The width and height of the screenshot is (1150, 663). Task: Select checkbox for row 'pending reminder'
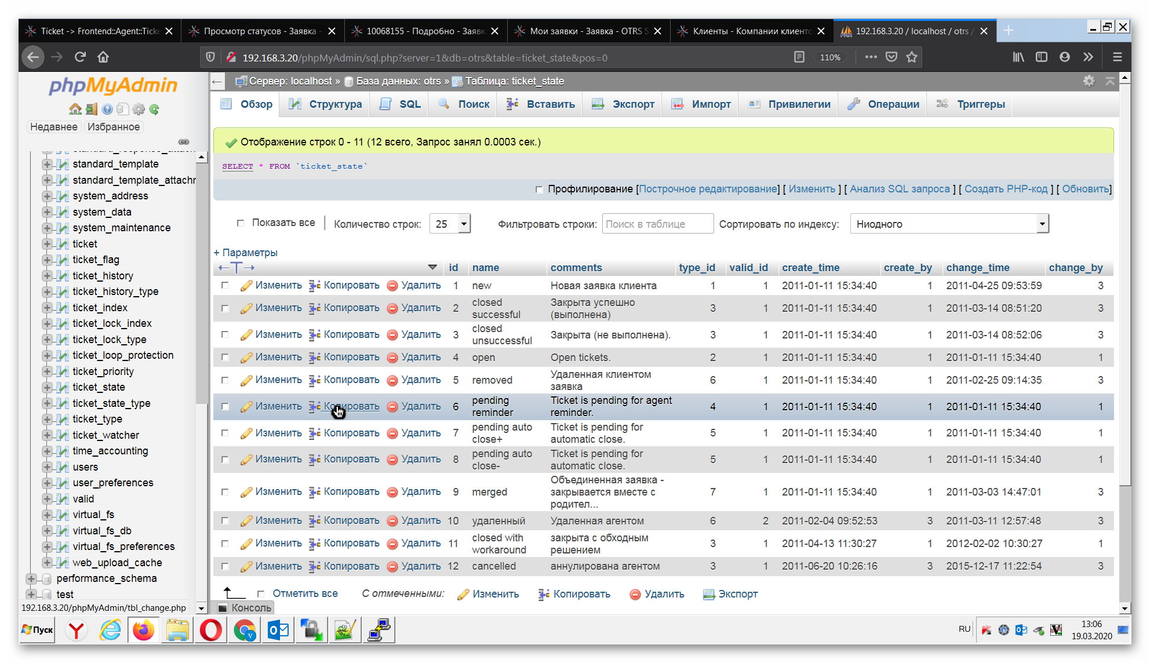pyautogui.click(x=225, y=406)
